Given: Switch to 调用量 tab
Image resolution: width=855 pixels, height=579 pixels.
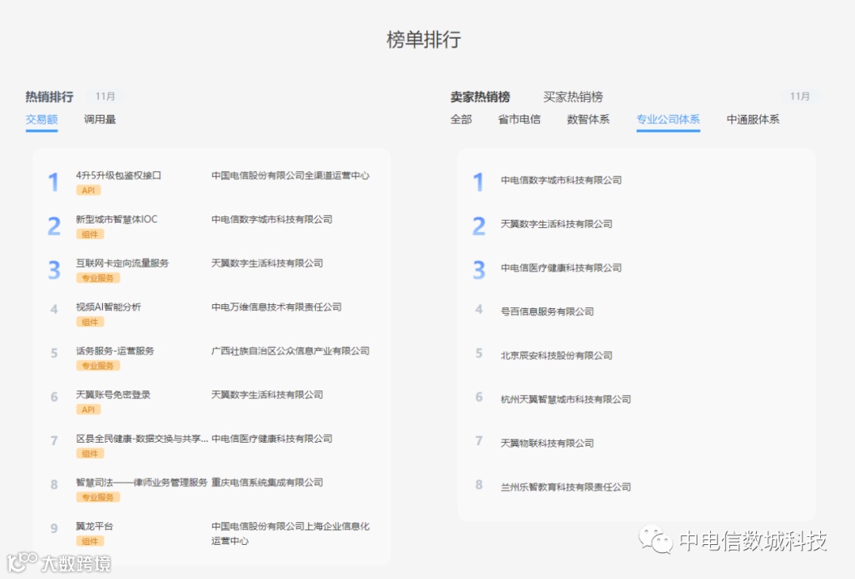Looking at the screenshot, I should 100,120.
